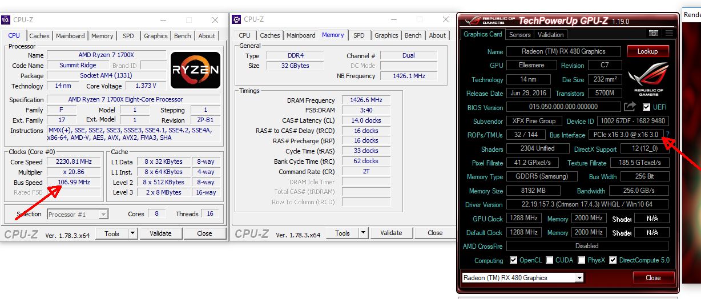Click the Level 3 cache value 2 x 8 MBytes
Image resolution: width=701 pixels, height=299 pixels.
[163, 192]
